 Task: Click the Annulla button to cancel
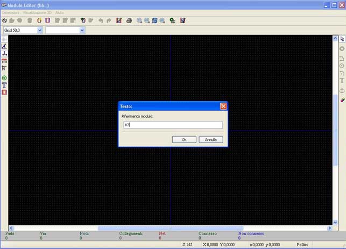pyautogui.click(x=211, y=140)
